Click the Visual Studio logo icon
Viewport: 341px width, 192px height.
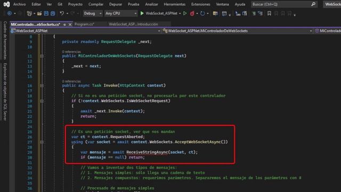click(6, 4)
